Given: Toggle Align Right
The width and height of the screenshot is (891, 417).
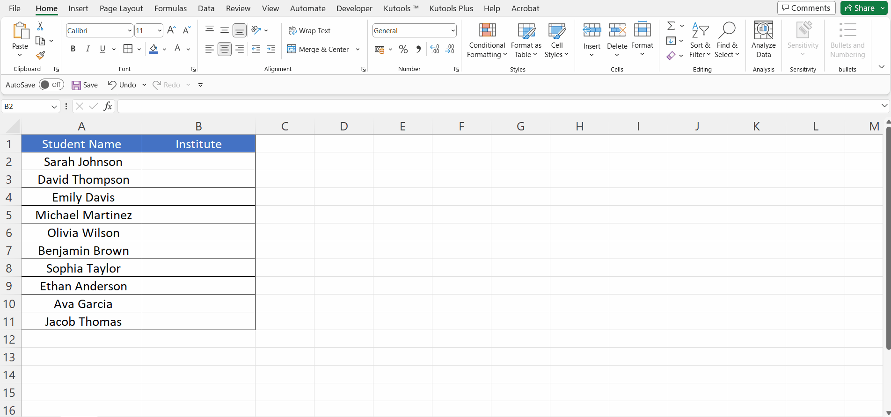Looking at the screenshot, I should tap(240, 49).
